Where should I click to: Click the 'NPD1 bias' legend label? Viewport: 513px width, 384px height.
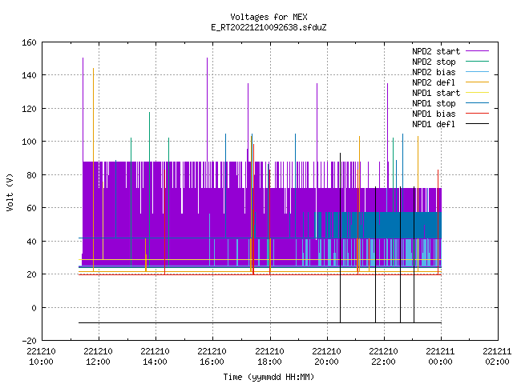coord(434,114)
